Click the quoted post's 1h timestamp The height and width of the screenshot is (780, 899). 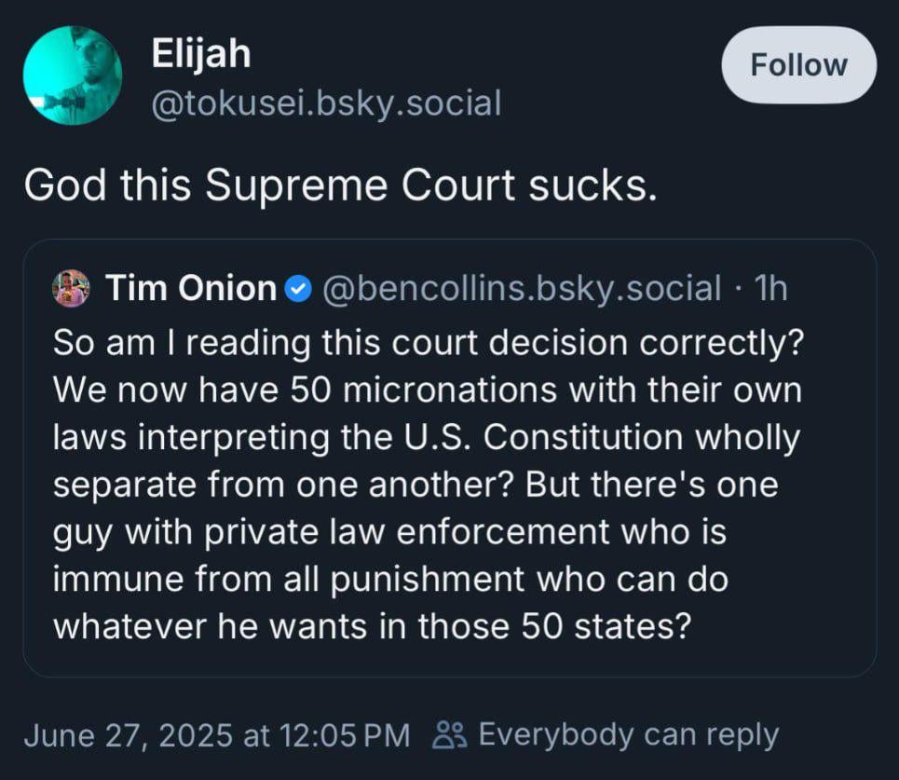coord(771,288)
